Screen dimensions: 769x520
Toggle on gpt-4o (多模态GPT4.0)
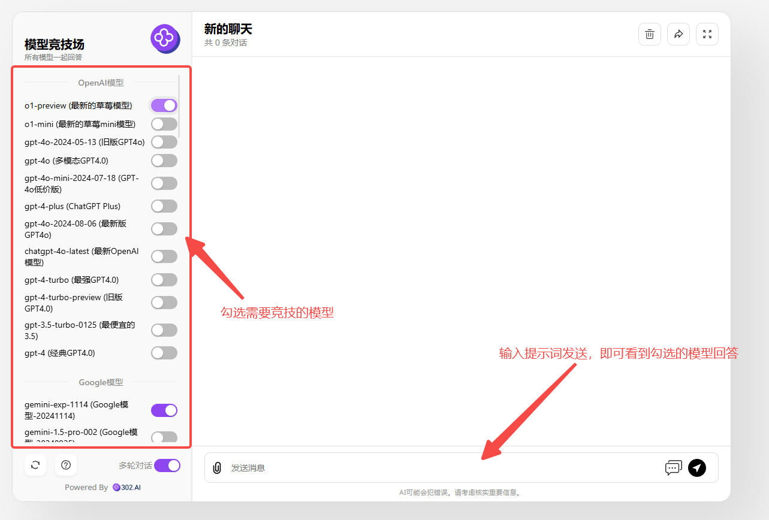[164, 161]
